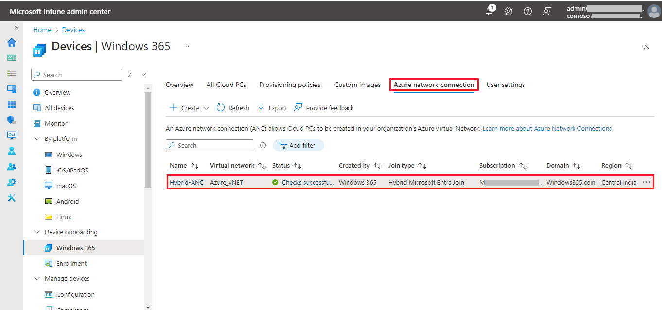The width and height of the screenshot is (662, 310).
Task: Switch to Custom images tab
Action: 357,85
